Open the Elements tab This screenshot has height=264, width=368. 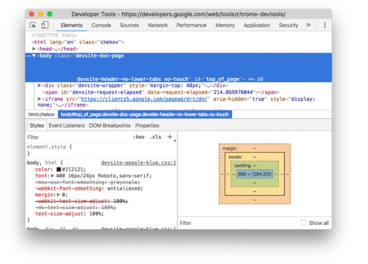(72, 25)
